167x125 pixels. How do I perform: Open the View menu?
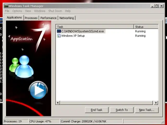[28, 11]
